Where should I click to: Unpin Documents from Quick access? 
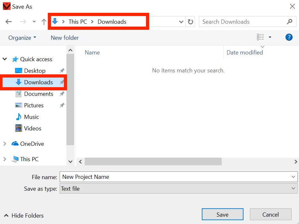(x=62, y=94)
